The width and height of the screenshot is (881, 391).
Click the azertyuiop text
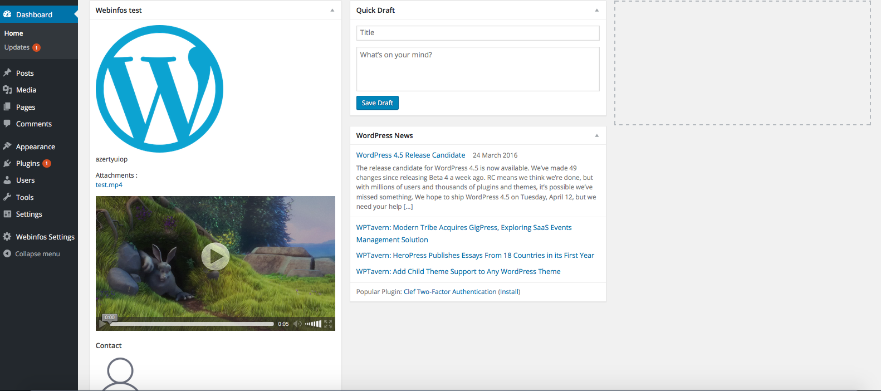(111, 159)
